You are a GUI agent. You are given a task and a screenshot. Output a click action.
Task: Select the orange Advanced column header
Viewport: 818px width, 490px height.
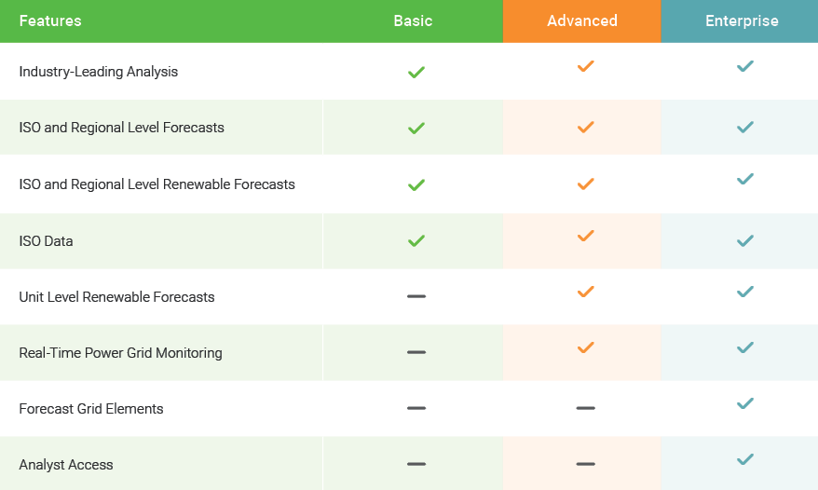click(x=582, y=20)
